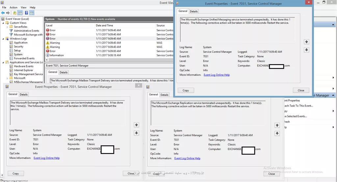The height and width of the screenshot is (182, 337).
Task: Click Close in Replication service event dialog
Action: tap(272, 174)
